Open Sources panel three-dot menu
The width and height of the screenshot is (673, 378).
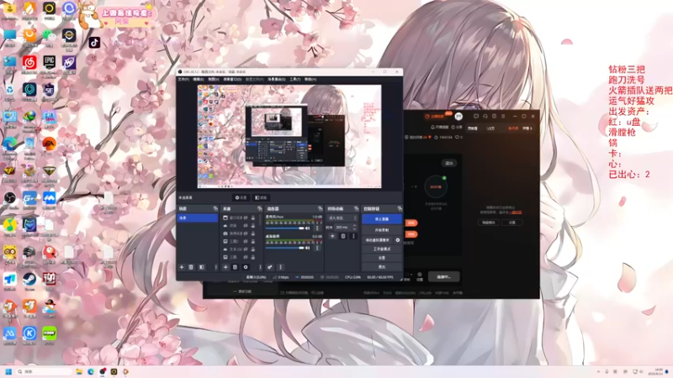pyautogui.click(x=260, y=267)
